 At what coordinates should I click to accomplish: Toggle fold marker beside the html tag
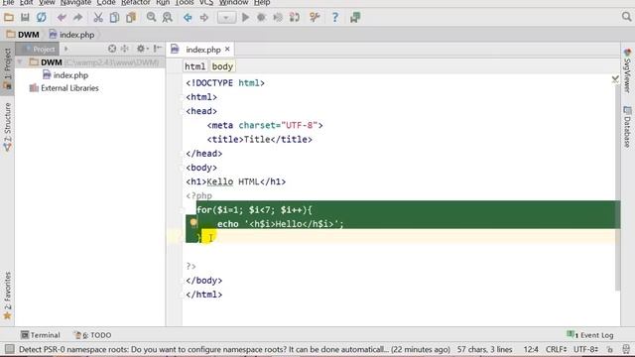pyautogui.click(x=183, y=97)
